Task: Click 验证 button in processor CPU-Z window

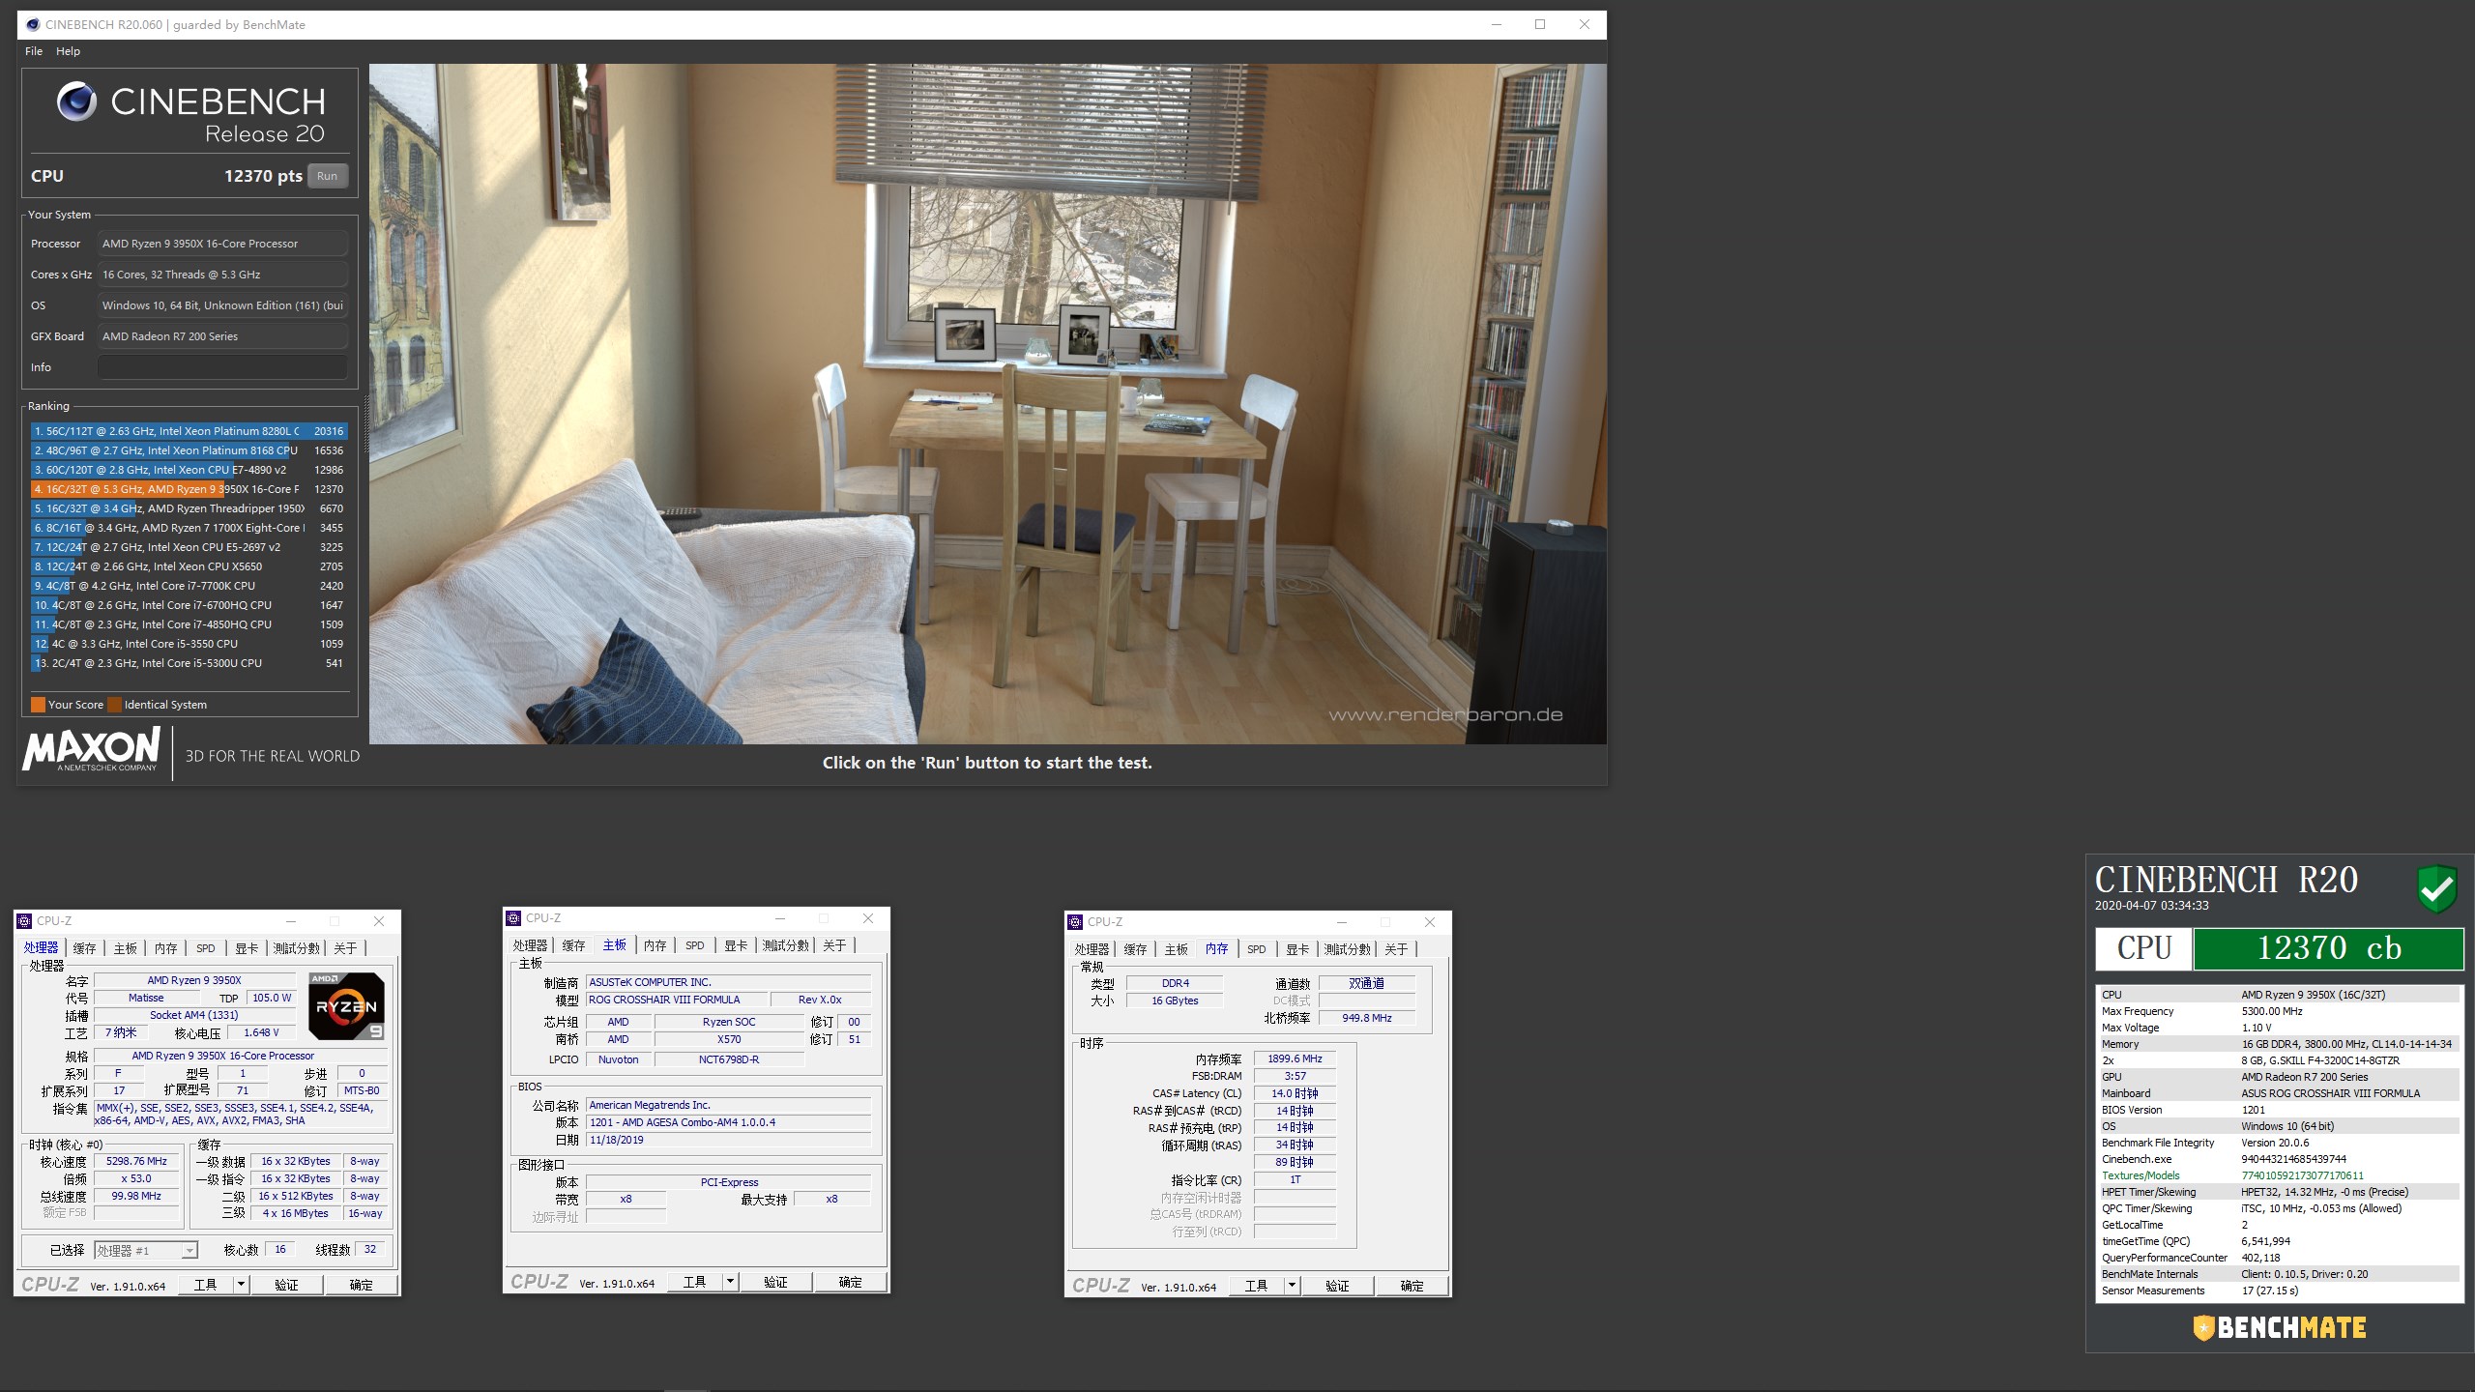Action: pyautogui.click(x=286, y=1285)
